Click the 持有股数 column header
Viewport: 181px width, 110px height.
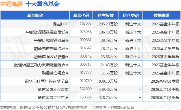pyautogui.click(x=106, y=16)
